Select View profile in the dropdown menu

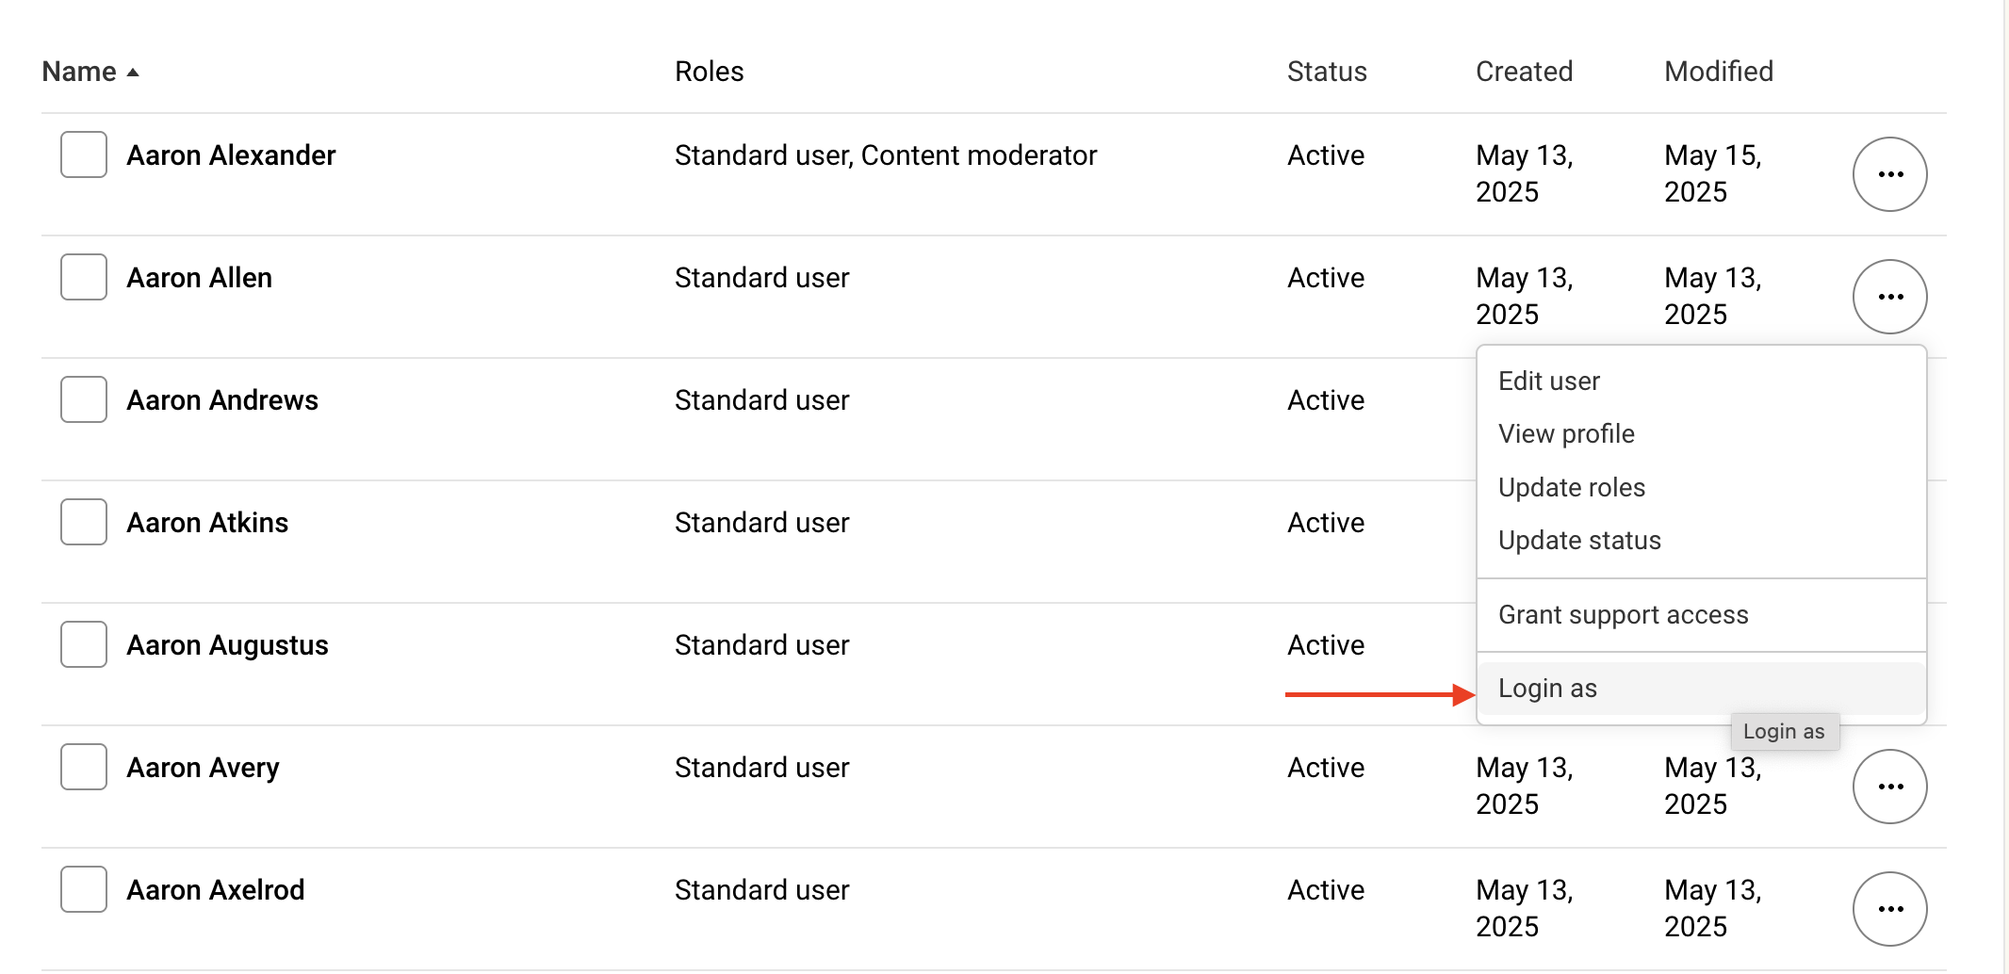pyautogui.click(x=1566, y=434)
